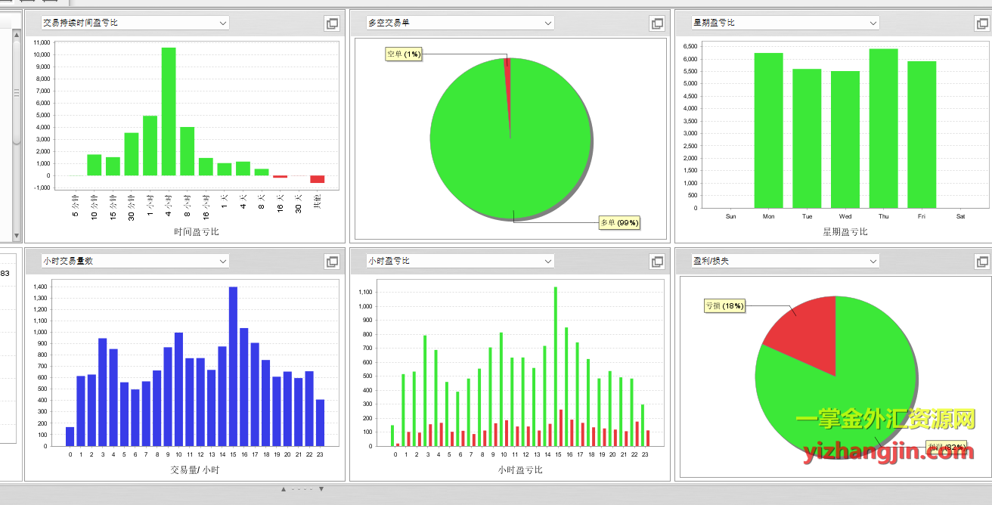The height and width of the screenshot is (505, 992).
Task: Pop out the 盈利/损失 pie chart panel
Action: pyautogui.click(x=981, y=262)
